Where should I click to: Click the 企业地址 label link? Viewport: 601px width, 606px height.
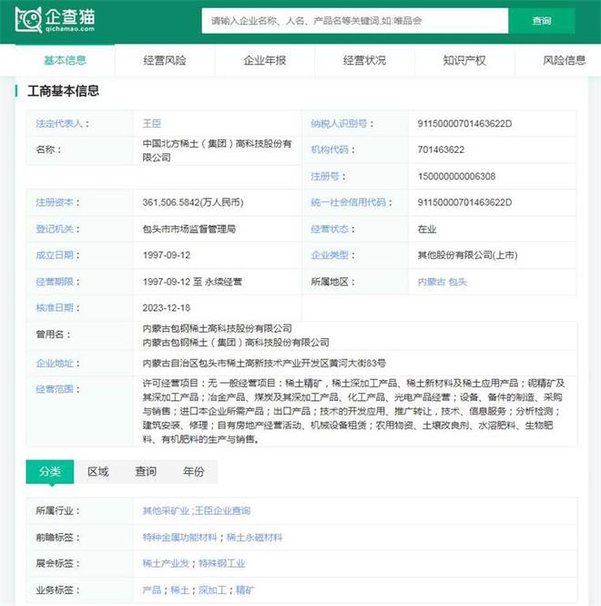pos(55,364)
